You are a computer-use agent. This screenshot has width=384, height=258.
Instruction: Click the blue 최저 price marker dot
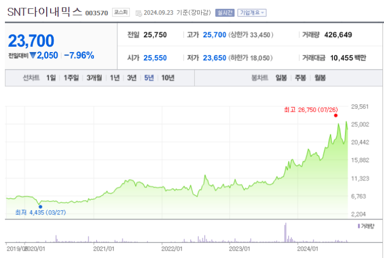(40, 207)
